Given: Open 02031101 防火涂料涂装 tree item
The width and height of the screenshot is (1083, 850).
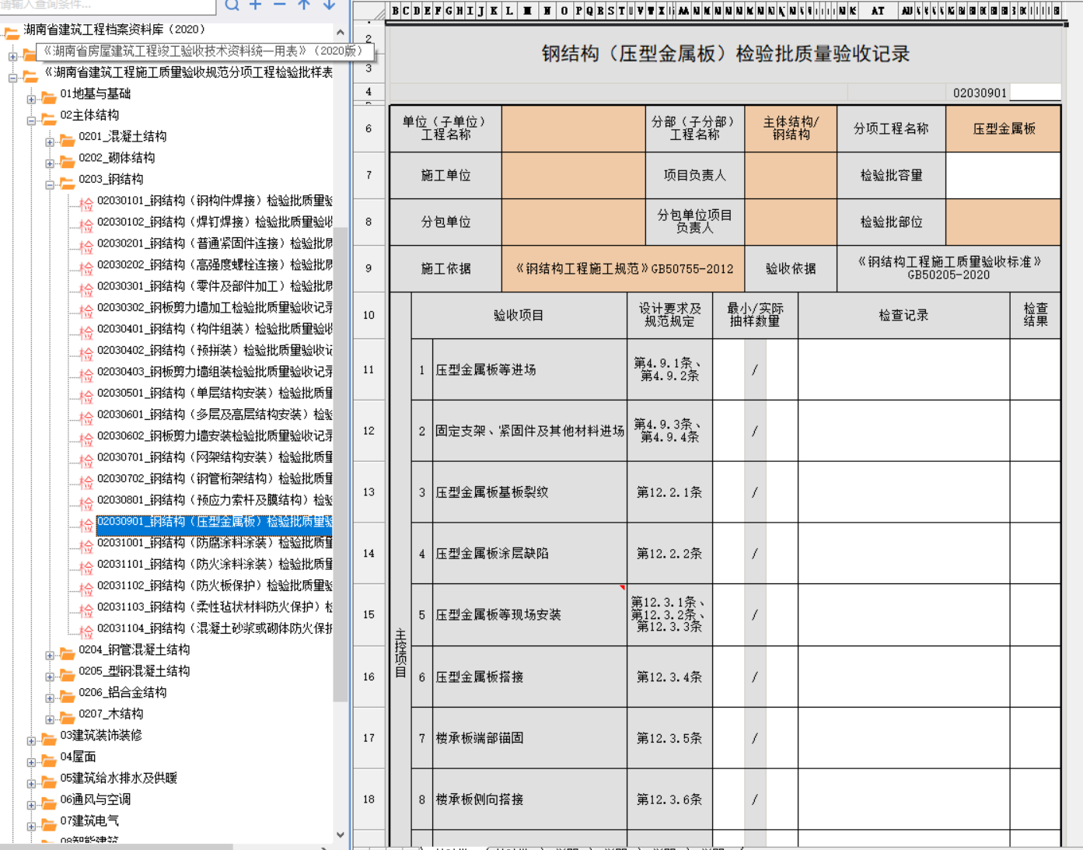Looking at the screenshot, I should [215, 564].
